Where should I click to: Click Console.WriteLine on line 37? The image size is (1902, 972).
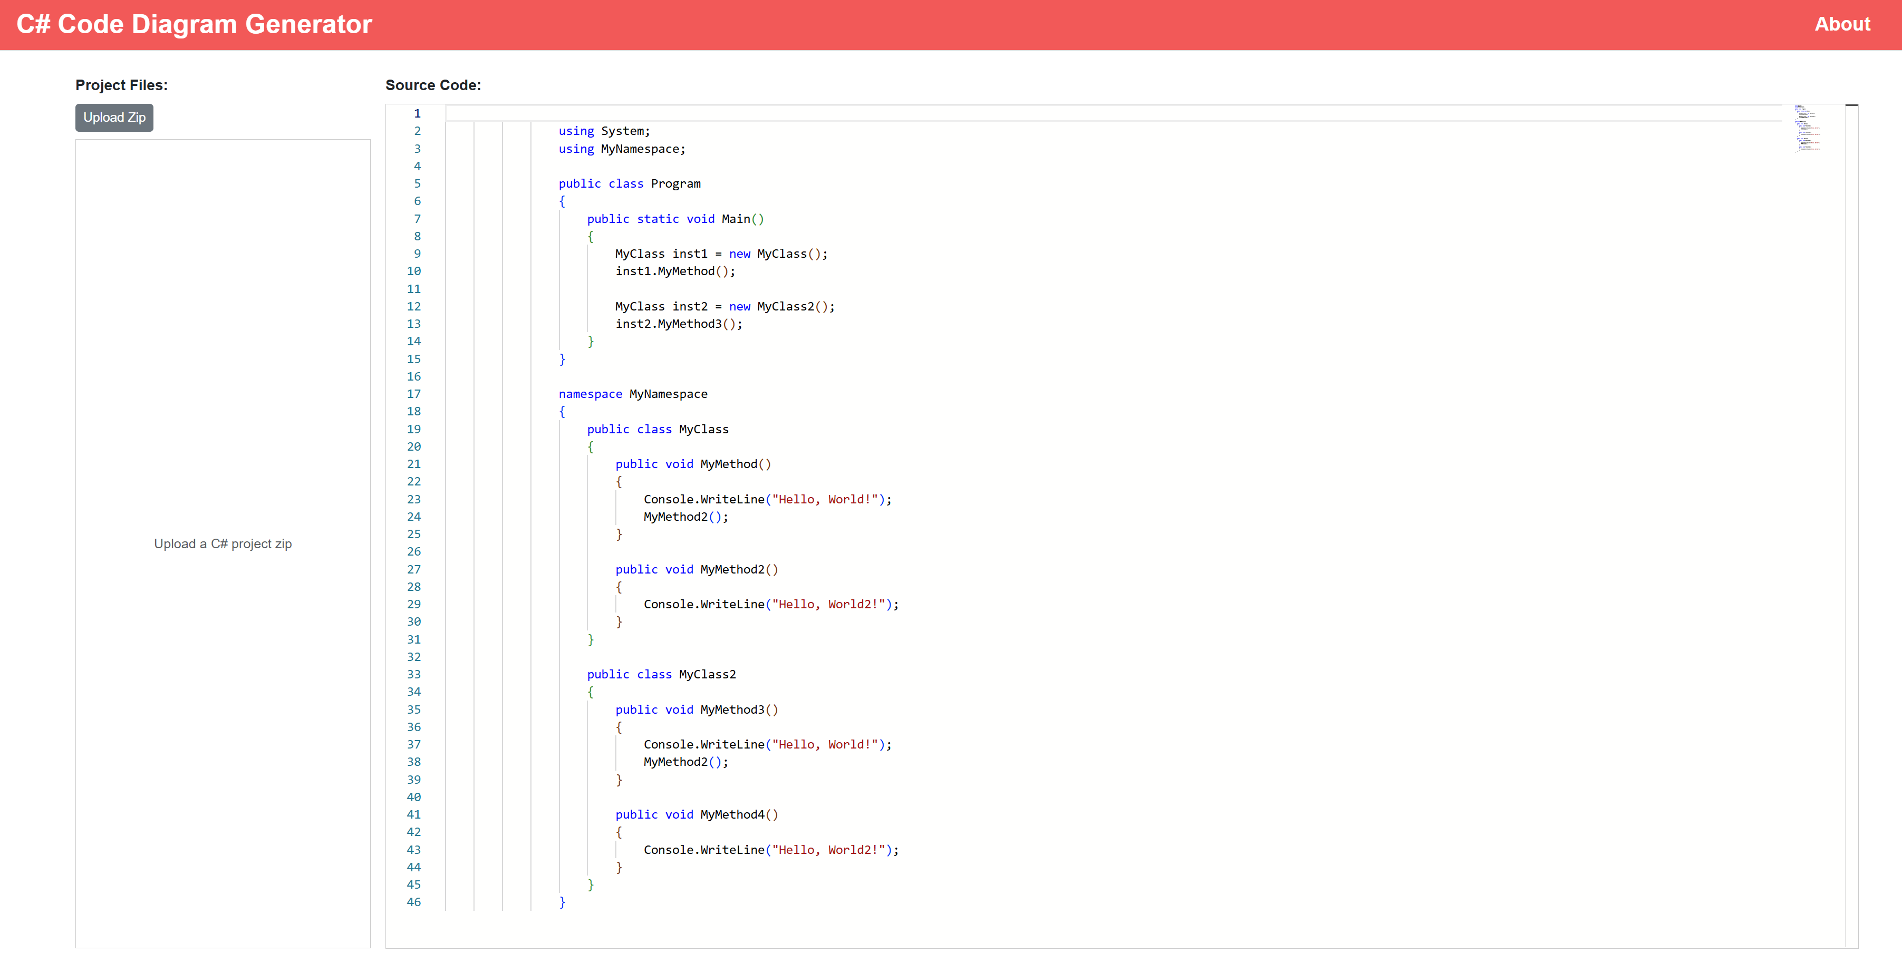tap(768, 745)
